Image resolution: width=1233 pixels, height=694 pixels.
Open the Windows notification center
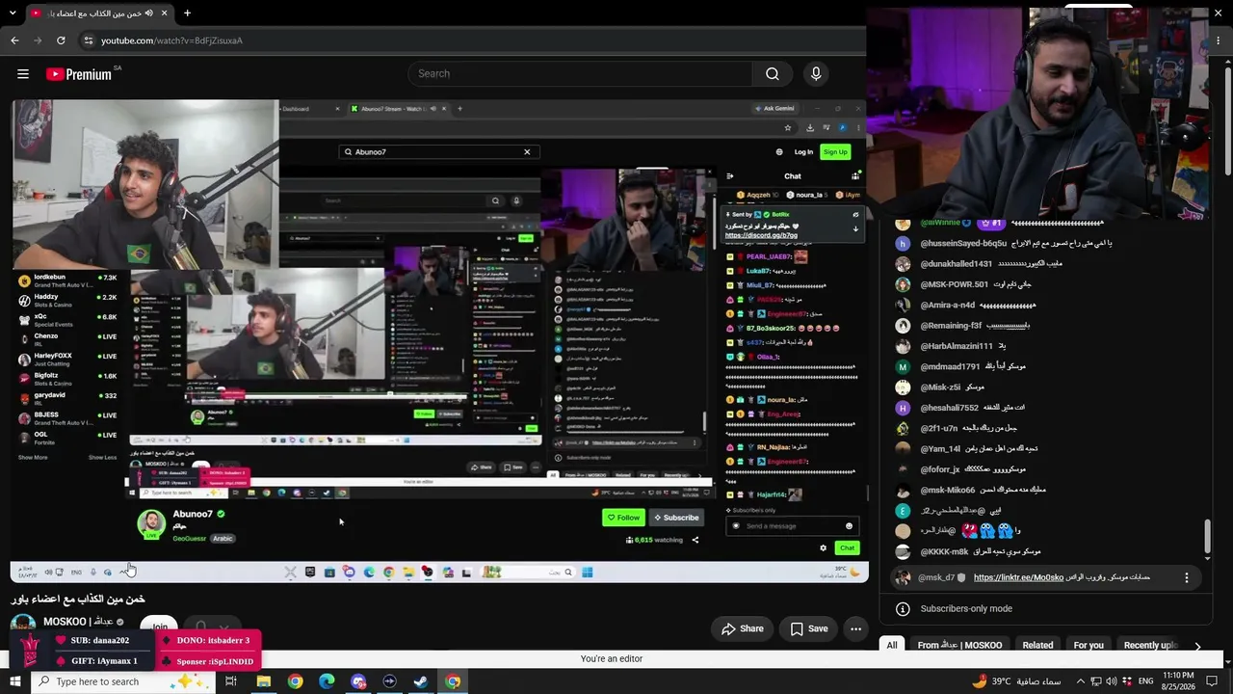[1213, 681]
